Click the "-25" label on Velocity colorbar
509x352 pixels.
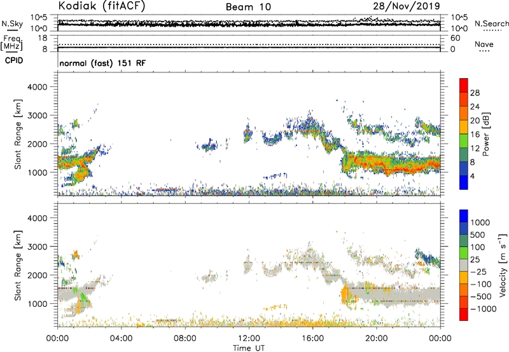pos(478,271)
